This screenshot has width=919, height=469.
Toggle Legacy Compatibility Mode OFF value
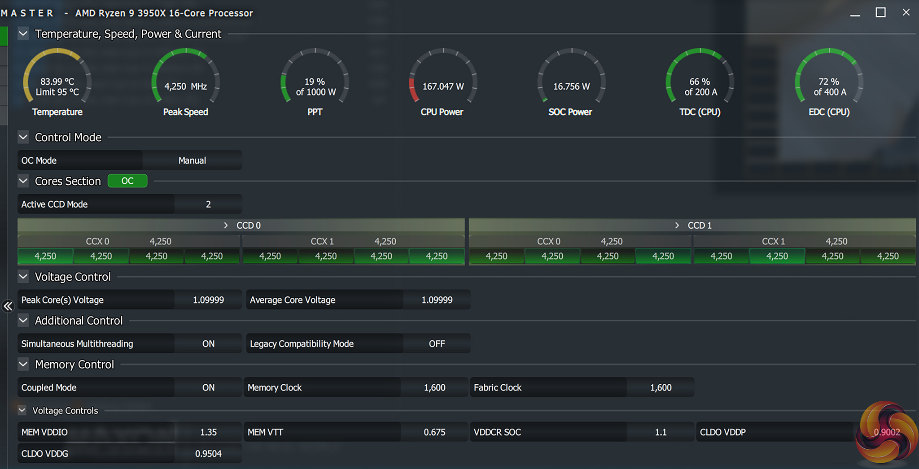pyautogui.click(x=437, y=344)
